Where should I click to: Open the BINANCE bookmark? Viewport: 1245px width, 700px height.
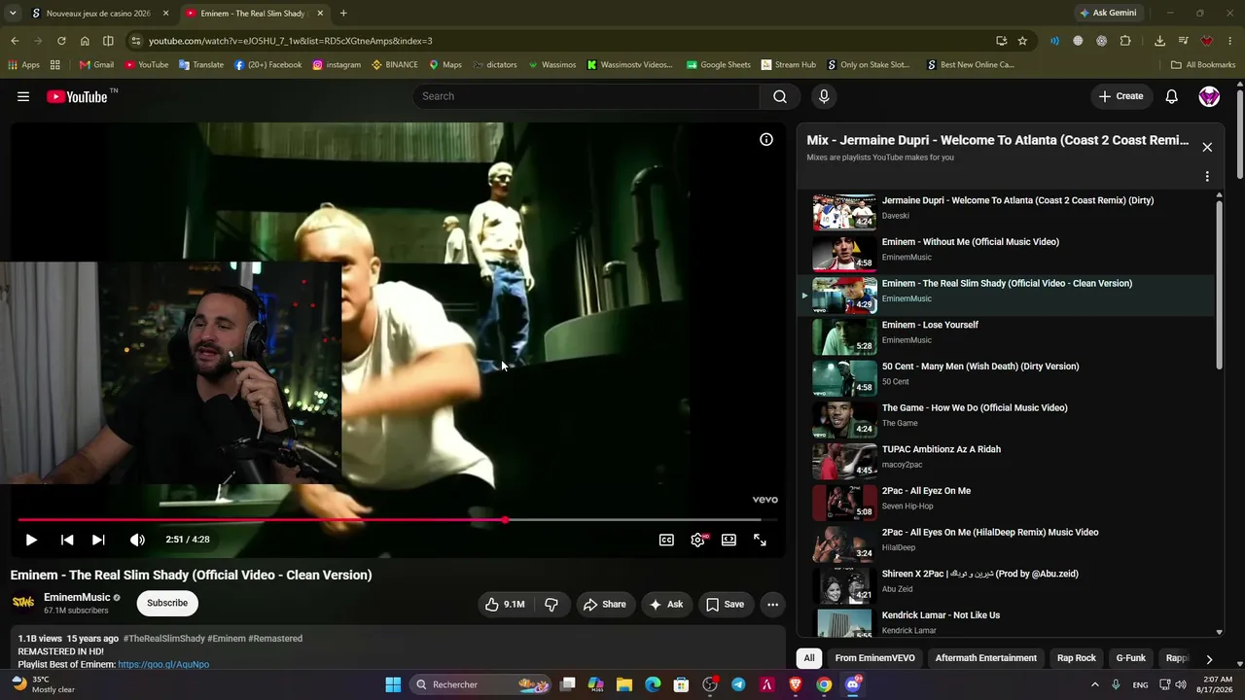click(394, 65)
